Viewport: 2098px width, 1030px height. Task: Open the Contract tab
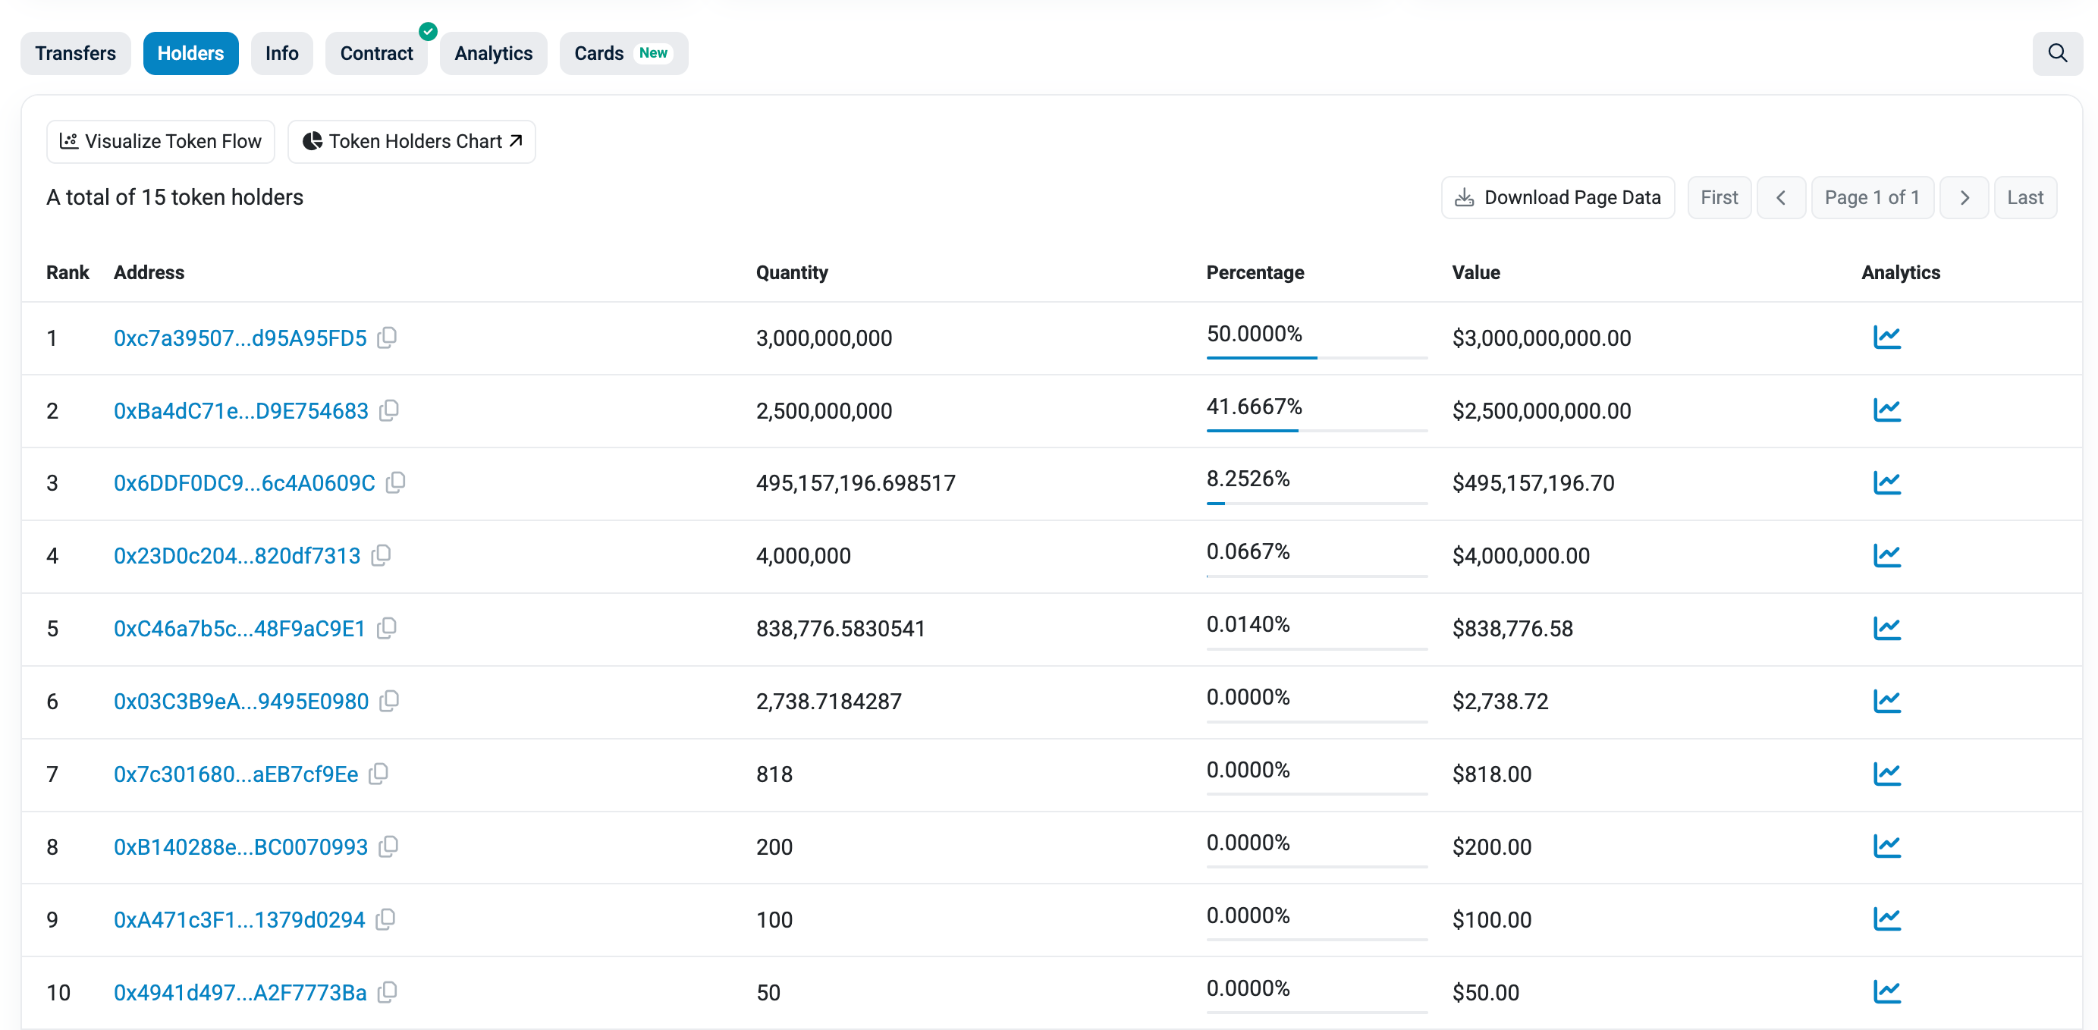(x=376, y=54)
